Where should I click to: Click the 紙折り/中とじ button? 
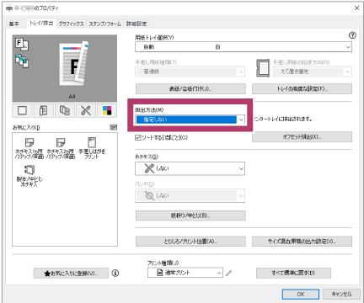point(190,215)
